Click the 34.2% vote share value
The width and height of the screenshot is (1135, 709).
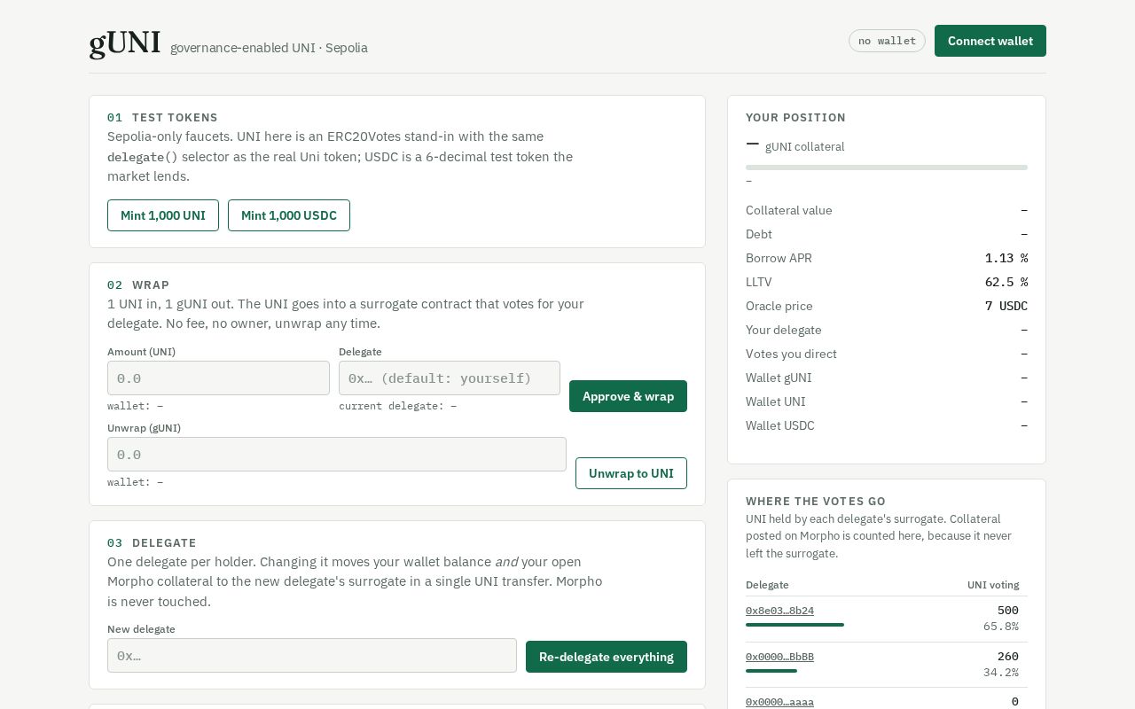[1001, 673]
